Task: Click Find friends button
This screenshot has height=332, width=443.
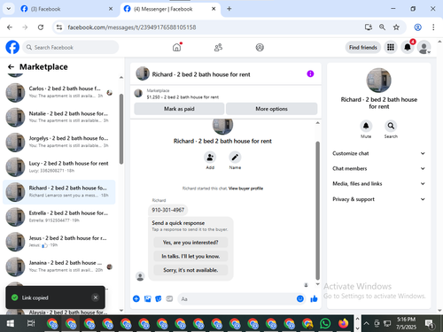Action: pos(363,47)
